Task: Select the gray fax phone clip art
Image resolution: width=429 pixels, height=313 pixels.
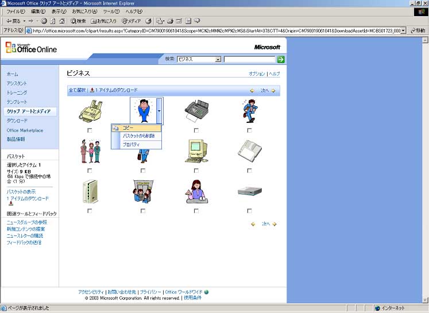Action: [196, 110]
